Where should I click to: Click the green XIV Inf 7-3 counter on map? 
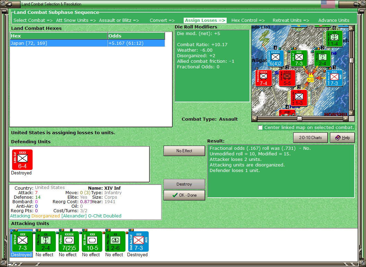coord(299,58)
